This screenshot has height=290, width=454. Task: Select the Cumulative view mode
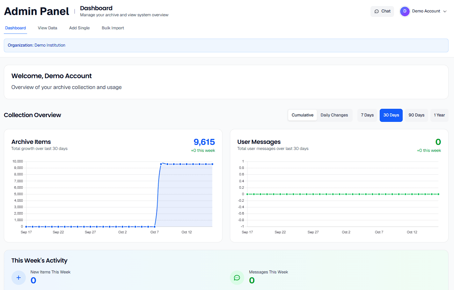pos(302,115)
